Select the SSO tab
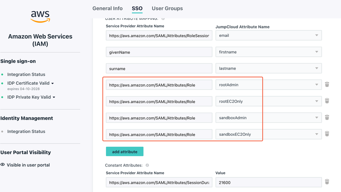Image resolution: width=341 pixels, height=192 pixels. coord(137,9)
